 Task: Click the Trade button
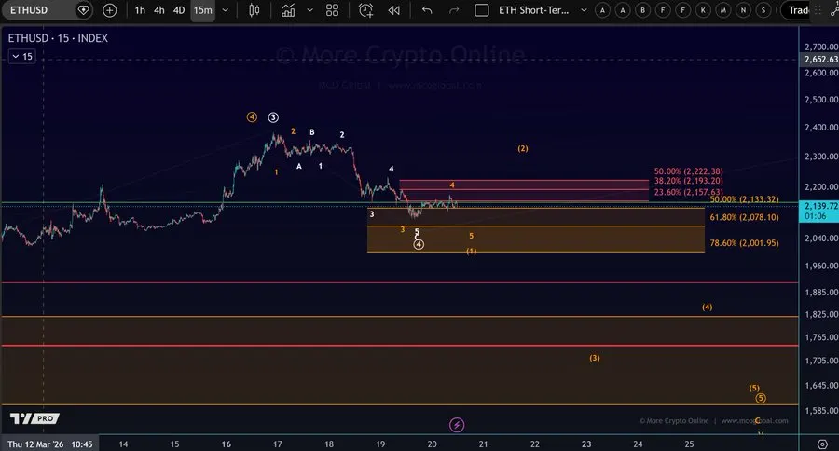pos(798,10)
